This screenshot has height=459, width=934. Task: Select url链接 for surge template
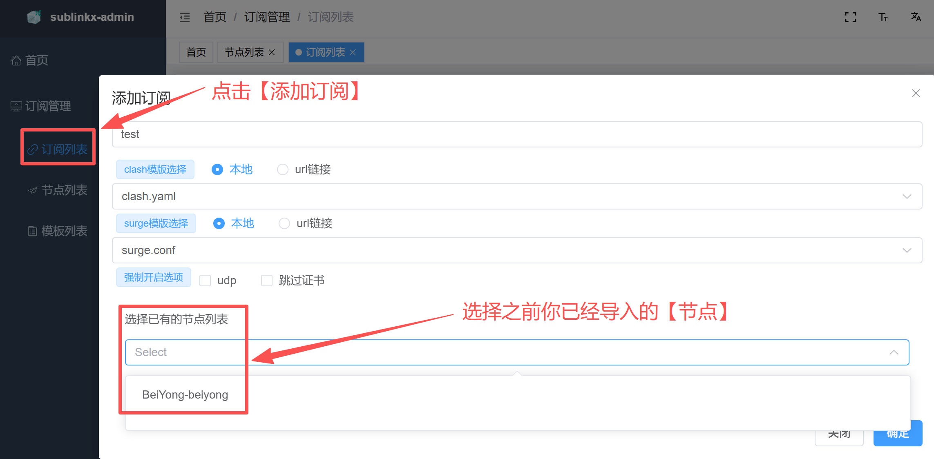pyautogui.click(x=284, y=223)
